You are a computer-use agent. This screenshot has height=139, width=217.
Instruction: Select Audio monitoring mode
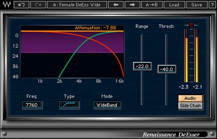[x=190, y=98]
